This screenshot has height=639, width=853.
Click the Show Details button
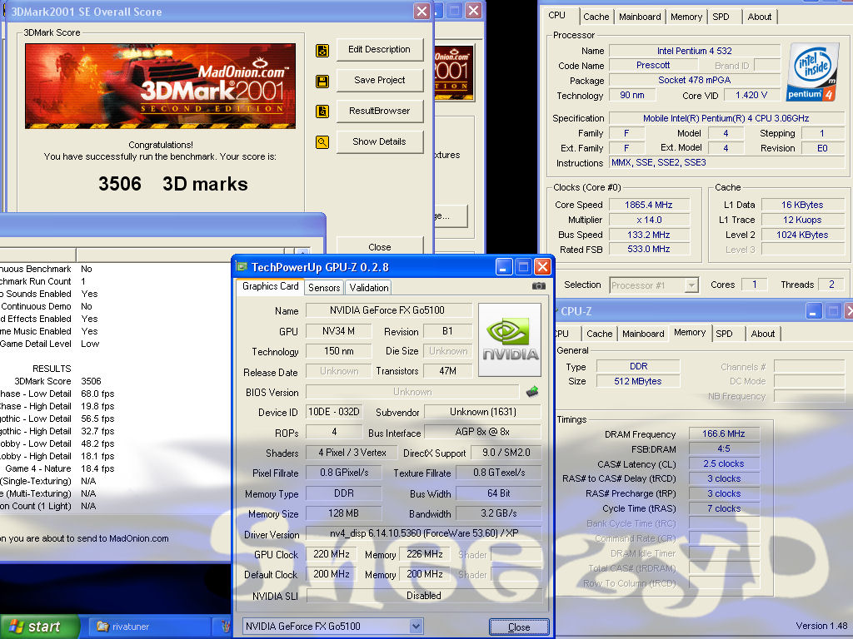(380, 141)
